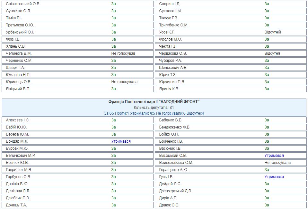Screen dimensions: 308x209
Task: Click the vote totals summary line За:65
Action: click(154, 113)
